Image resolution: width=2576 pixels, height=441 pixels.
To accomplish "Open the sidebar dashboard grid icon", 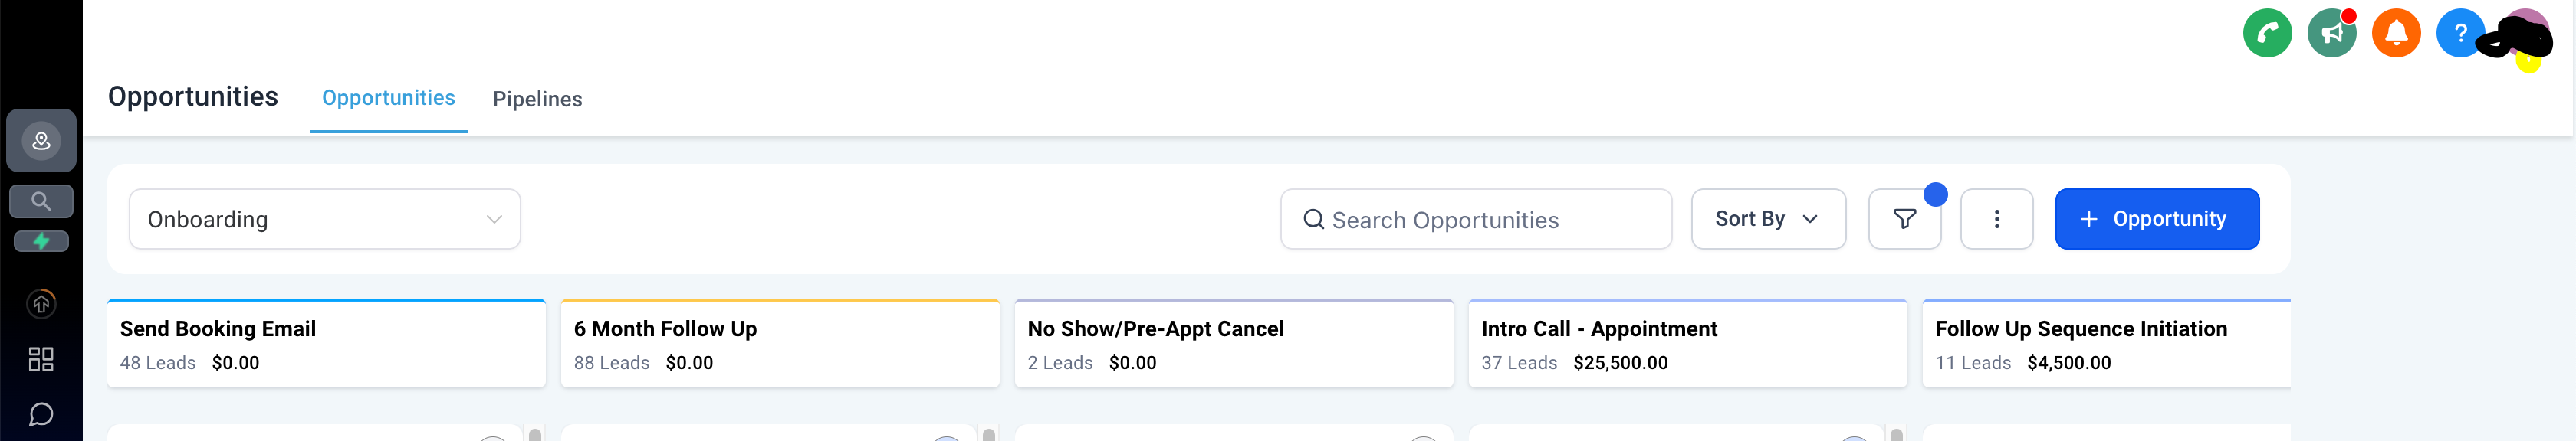I will (41, 359).
